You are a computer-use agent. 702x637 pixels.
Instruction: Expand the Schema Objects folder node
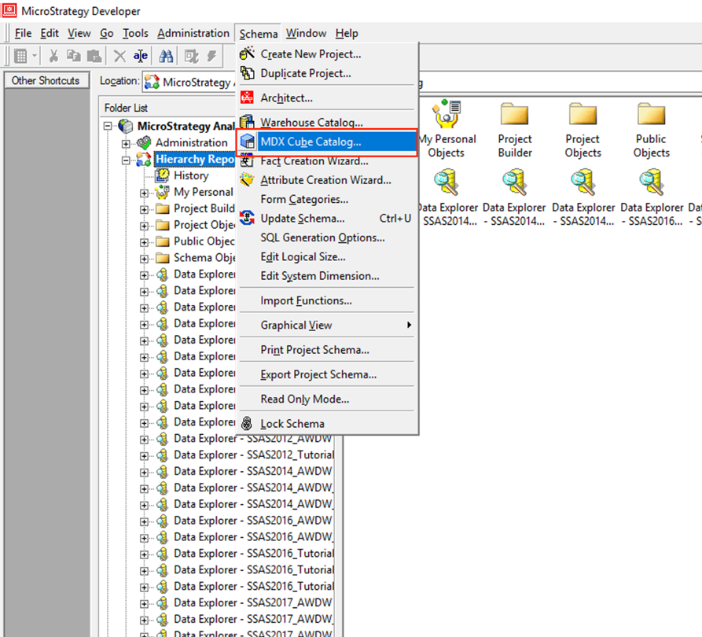pyautogui.click(x=144, y=258)
